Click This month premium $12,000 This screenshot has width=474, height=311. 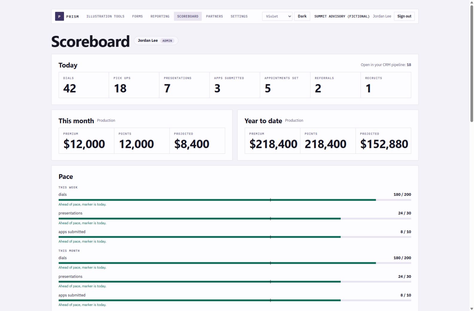tap(86, 141)
